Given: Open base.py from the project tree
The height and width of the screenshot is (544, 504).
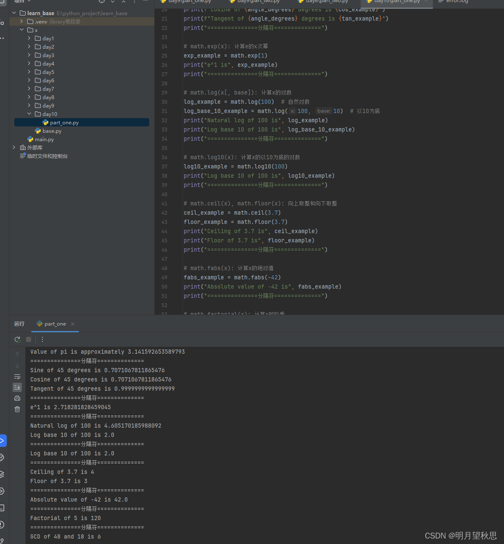Looking at the screenshot, I should (x=52, y=131).
